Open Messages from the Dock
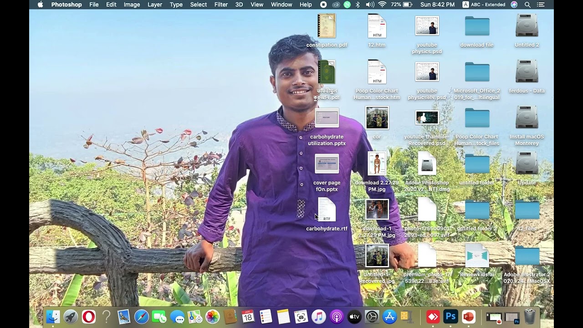The width and height of the screenshot is (583, 328). tap(177, 317)
